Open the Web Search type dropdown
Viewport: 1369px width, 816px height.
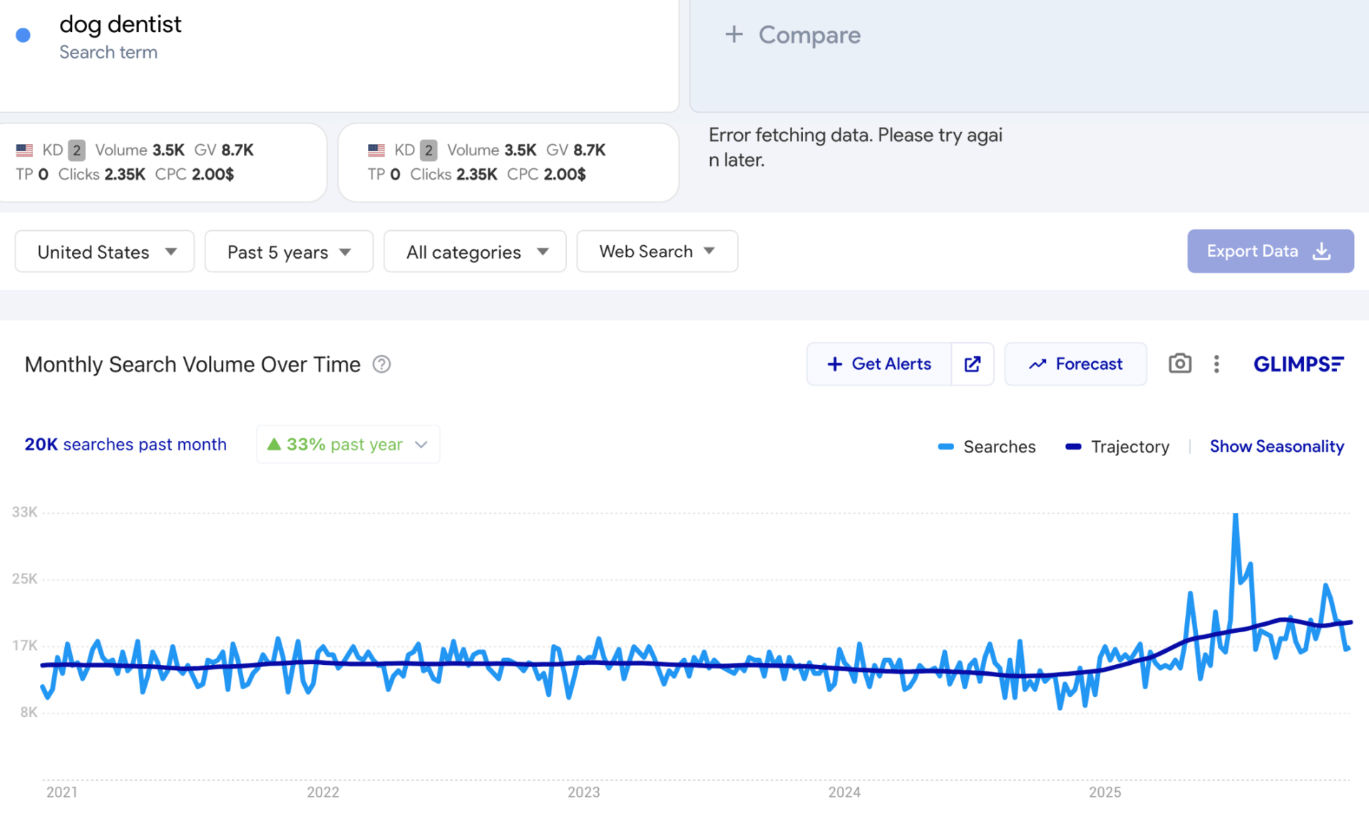click(x=657, y=252)
